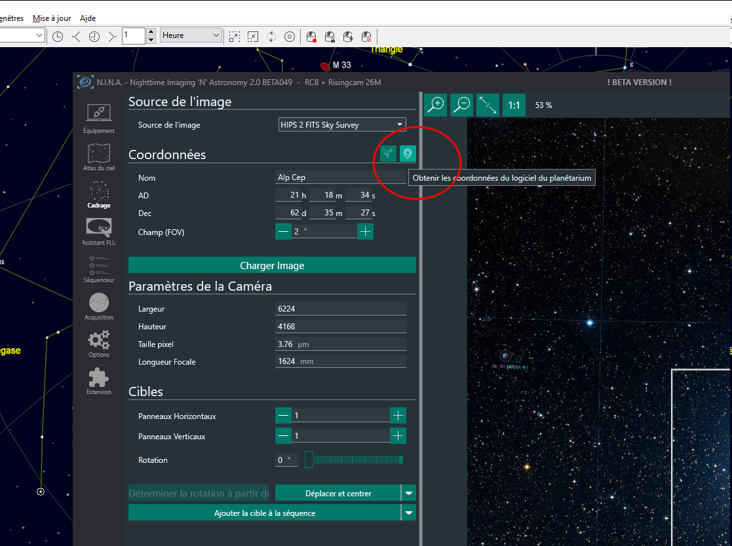Click the rotating dashed arrows toolbar icon
This screenshot has width=732, height=546.
(271, 37)
